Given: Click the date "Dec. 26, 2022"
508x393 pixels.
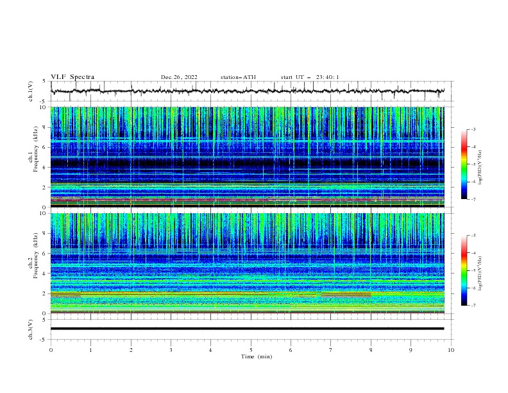Looking at the screenshot, I should [x=179, y=77].
